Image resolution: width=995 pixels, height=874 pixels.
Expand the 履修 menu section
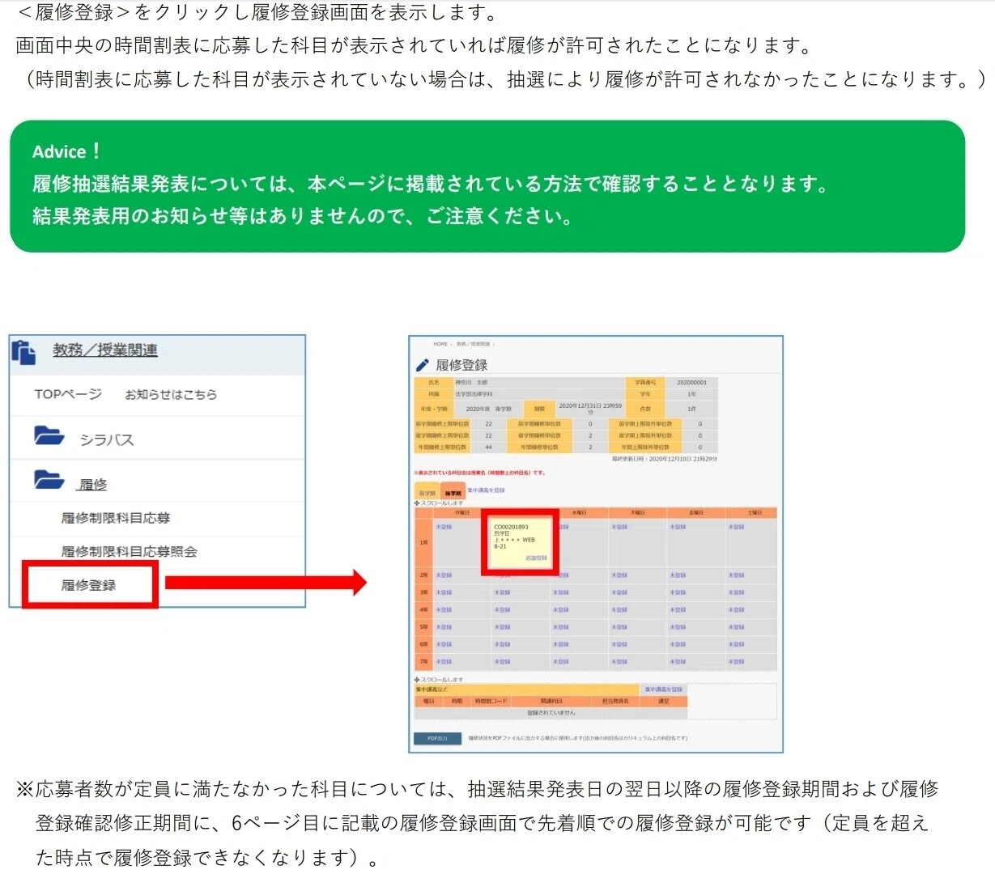(x=93, y=484)
